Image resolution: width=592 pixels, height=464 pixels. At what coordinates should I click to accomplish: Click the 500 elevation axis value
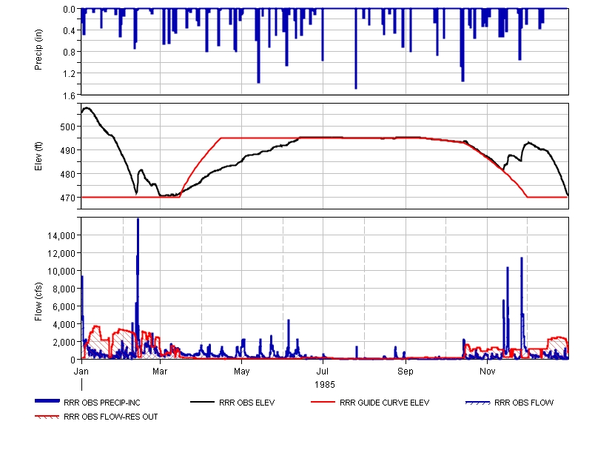tap(67, 127)
